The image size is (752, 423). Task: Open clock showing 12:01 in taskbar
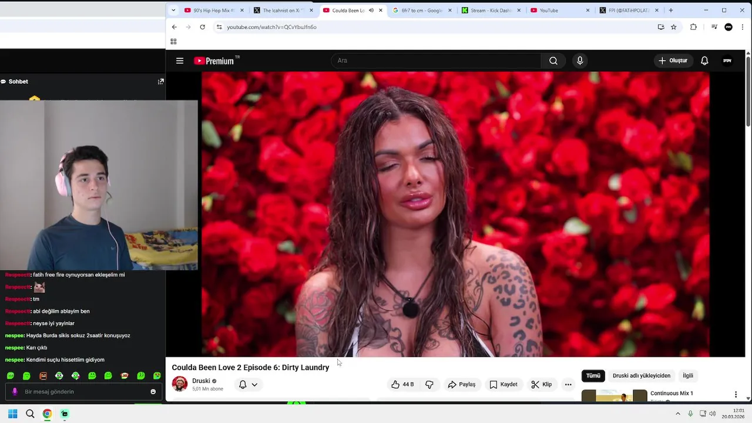(x=733, y=413)
